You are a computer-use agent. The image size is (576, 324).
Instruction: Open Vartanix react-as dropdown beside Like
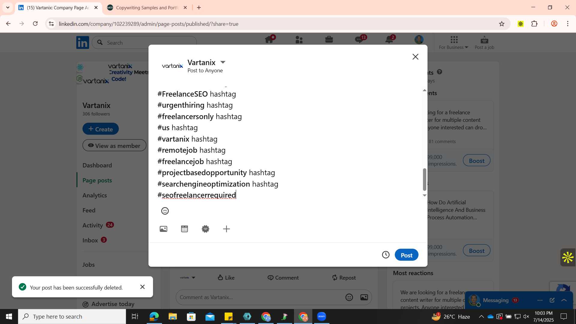(x=187, y=277)
